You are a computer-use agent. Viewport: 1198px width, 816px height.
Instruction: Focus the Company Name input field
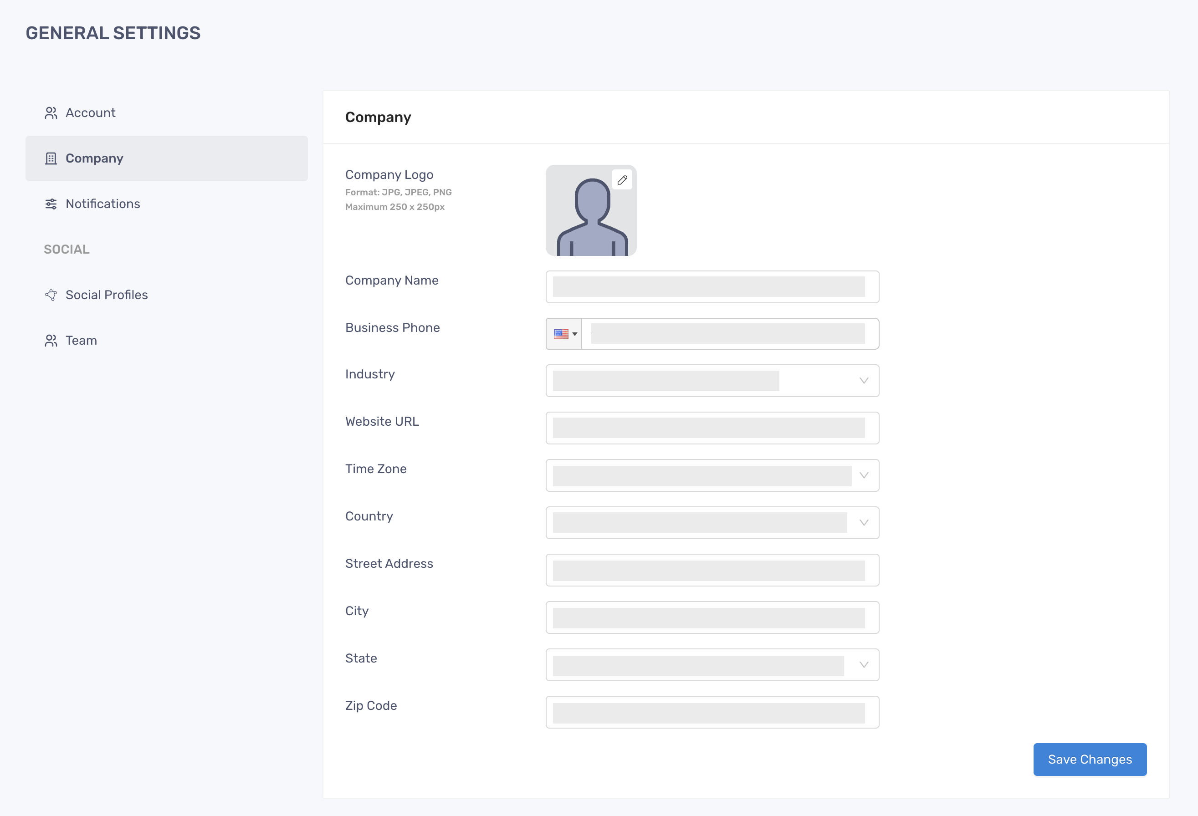[x=712, y=287]
